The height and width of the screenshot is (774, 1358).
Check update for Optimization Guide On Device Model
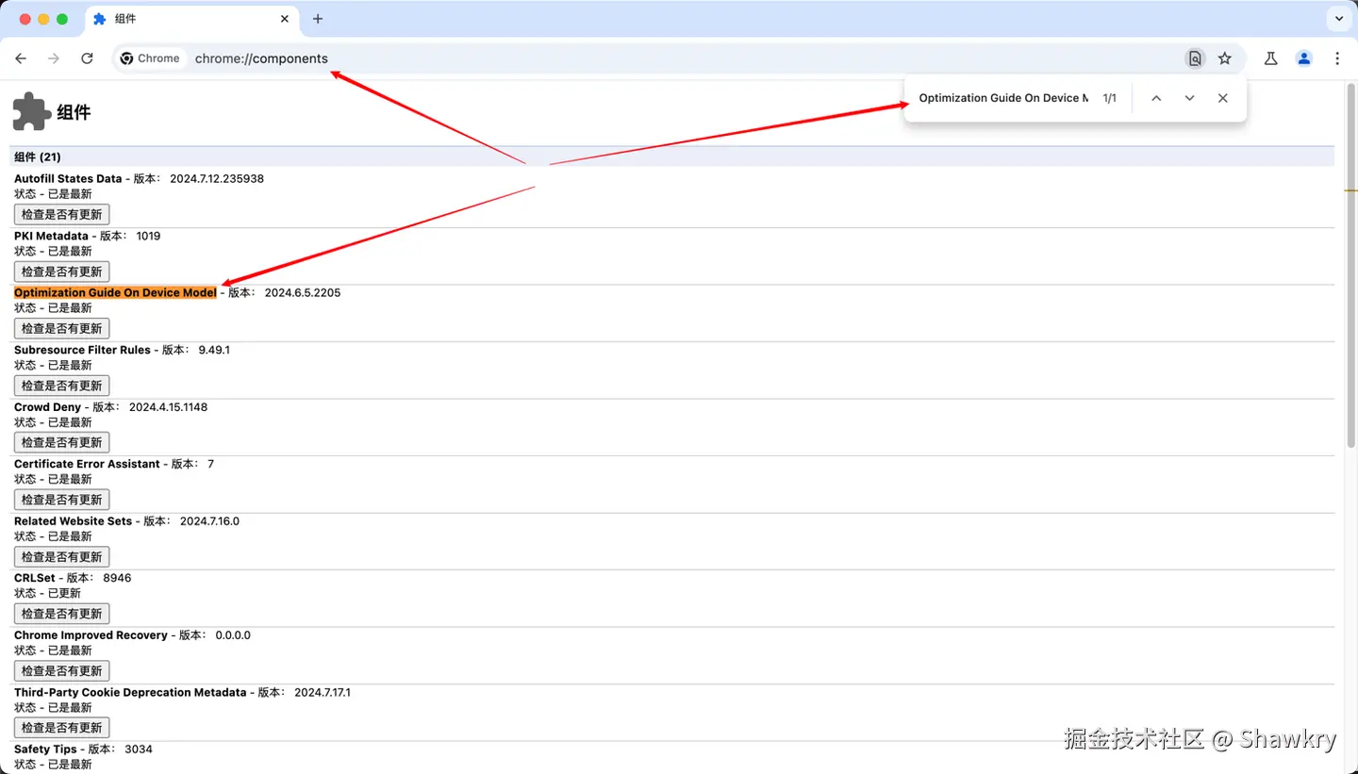click(62, 328)
